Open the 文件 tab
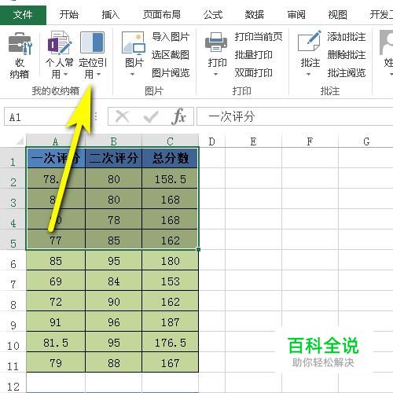393x393 pixels. point(23,15)
